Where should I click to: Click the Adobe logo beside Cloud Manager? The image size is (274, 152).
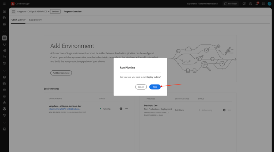(x=12, y=4)
